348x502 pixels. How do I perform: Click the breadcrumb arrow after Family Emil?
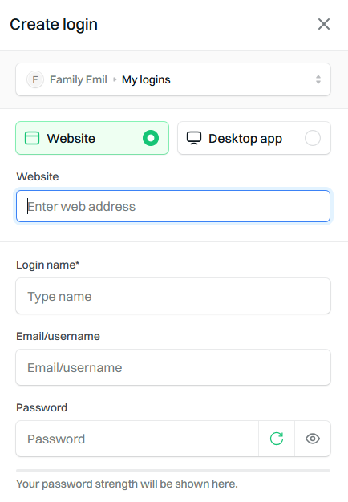pyautogui.click(x=115, y=79)
